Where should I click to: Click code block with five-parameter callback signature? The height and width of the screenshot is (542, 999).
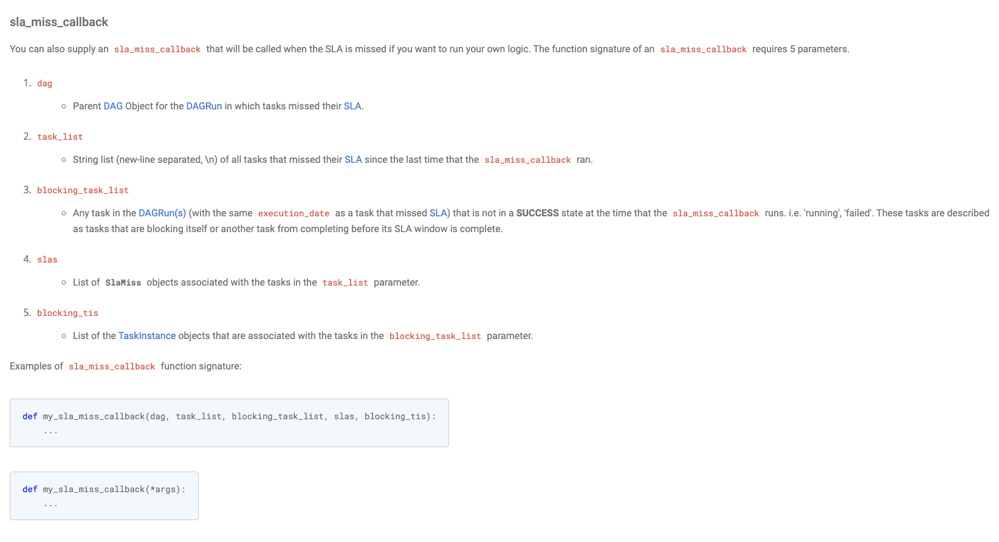pyautogui.click(x=229, y=423)
